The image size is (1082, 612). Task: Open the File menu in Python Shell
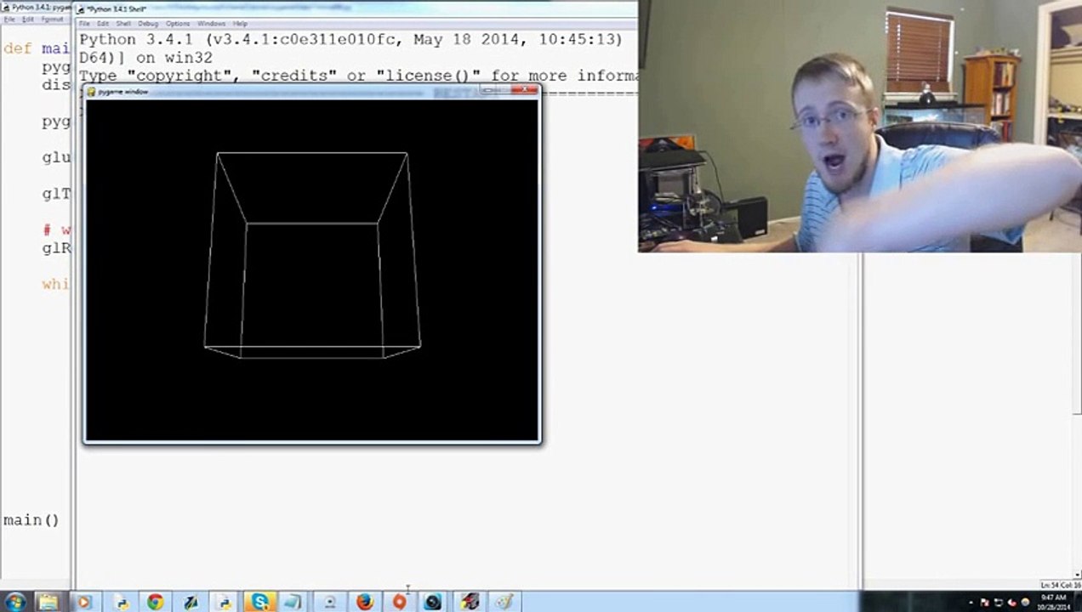coord(84,24)
